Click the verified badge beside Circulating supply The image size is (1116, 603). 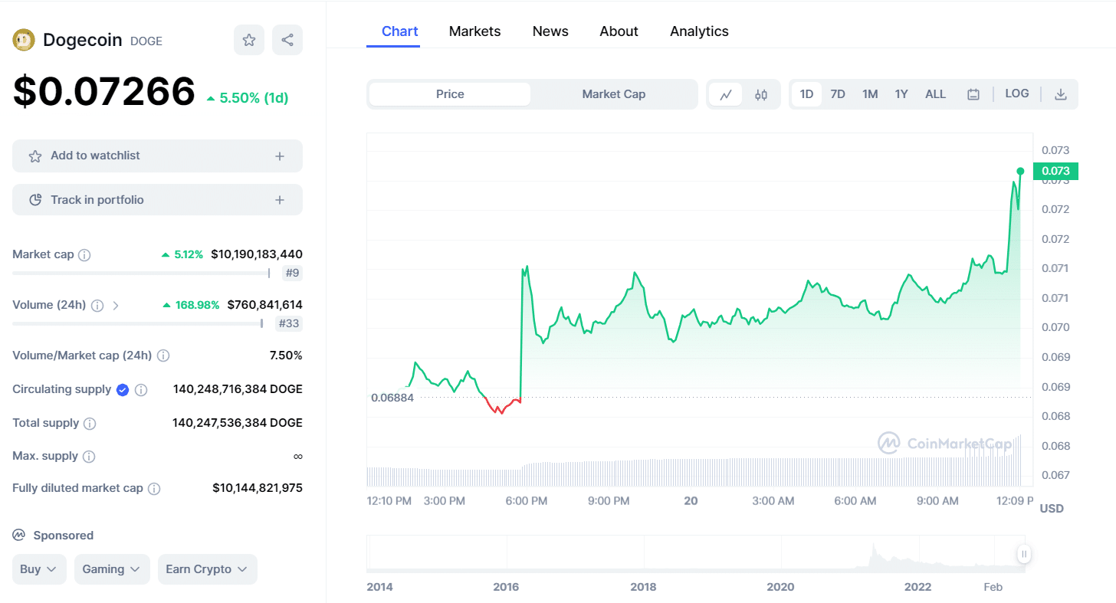coord(123,389)
